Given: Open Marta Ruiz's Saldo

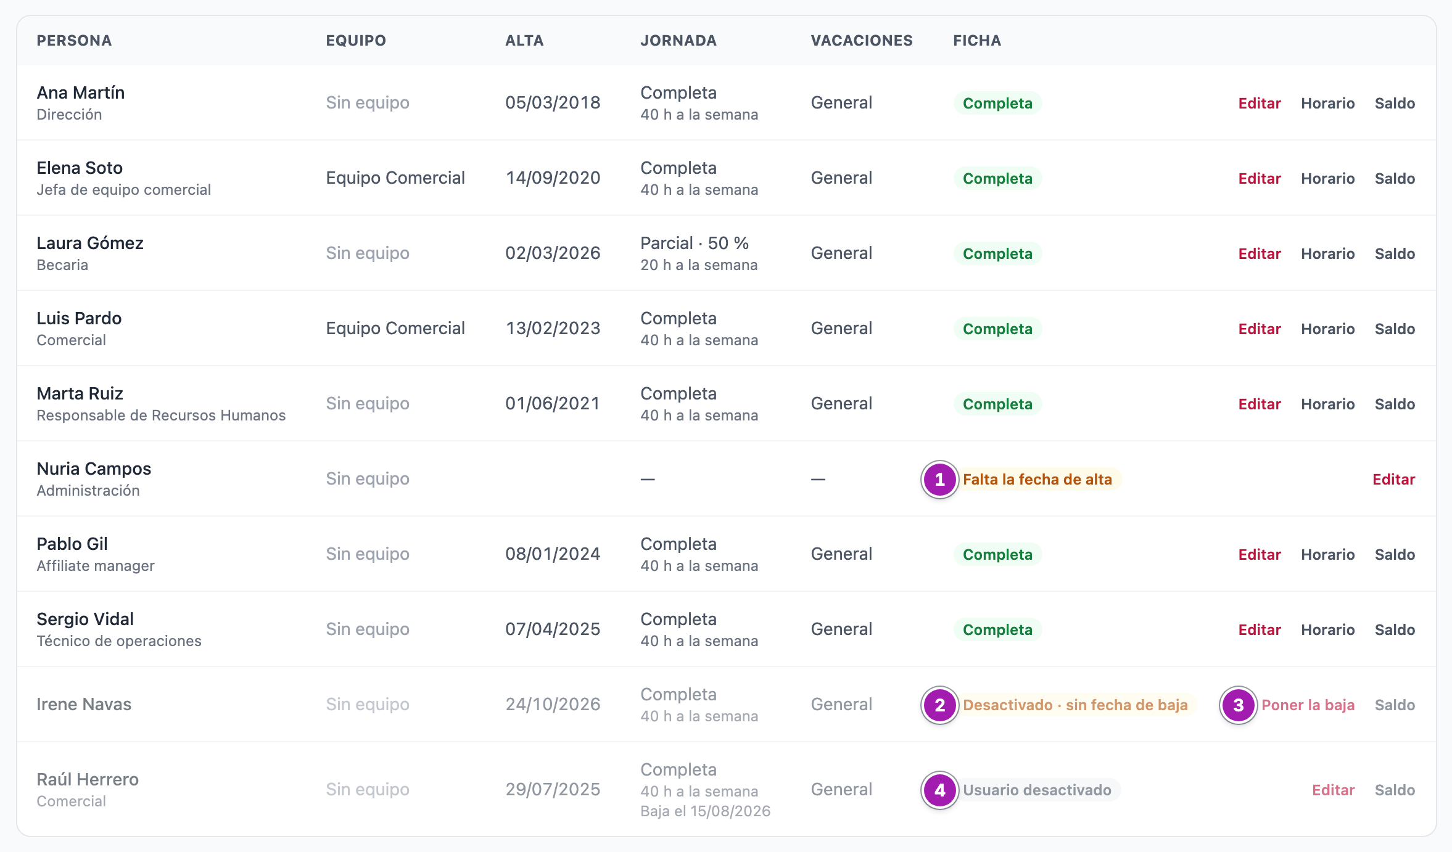Looking at the screenshot, I should (x=1395, y=404).
